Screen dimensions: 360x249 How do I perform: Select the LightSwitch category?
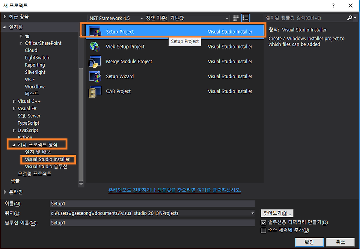[x=37, y=58]
